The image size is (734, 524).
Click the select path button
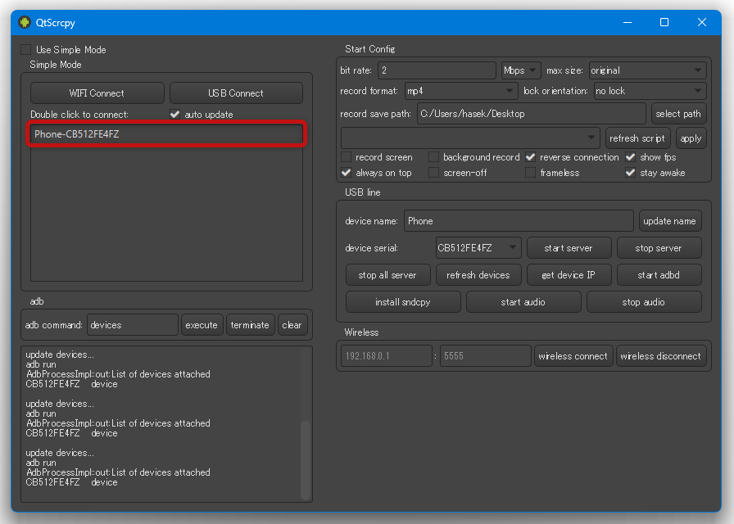pyautogui.click(x=678, y=114)
